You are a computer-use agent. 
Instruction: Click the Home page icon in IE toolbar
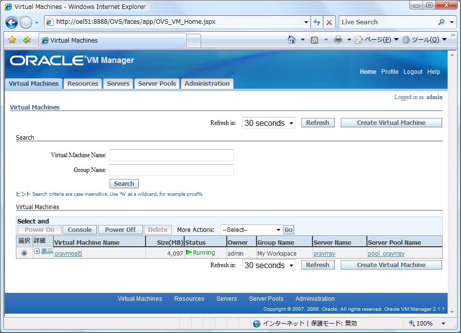coord(291,40)
